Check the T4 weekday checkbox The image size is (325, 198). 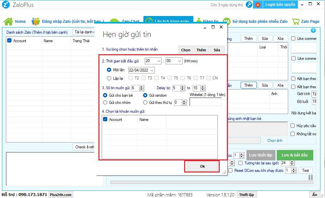tap(157, 78)
